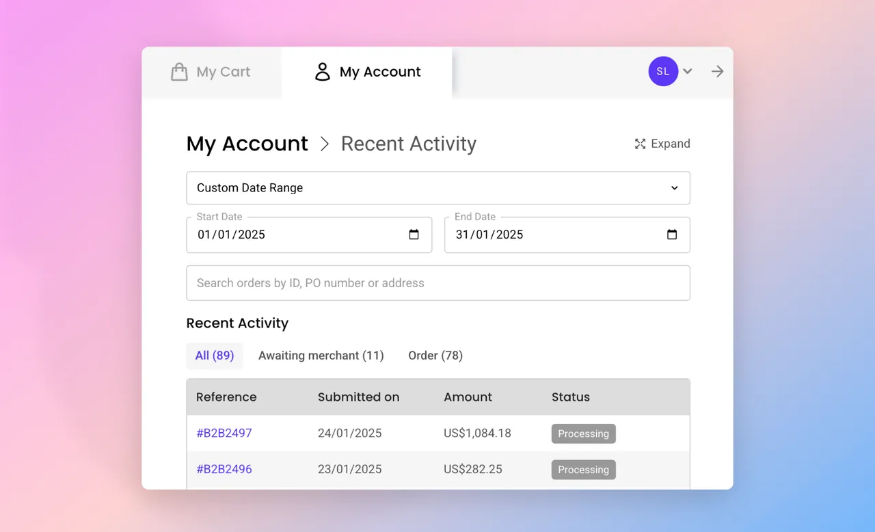This screenshot has width=875, height=532.
Task: Open the Start Date calendar icon
Action: [414, 235]
